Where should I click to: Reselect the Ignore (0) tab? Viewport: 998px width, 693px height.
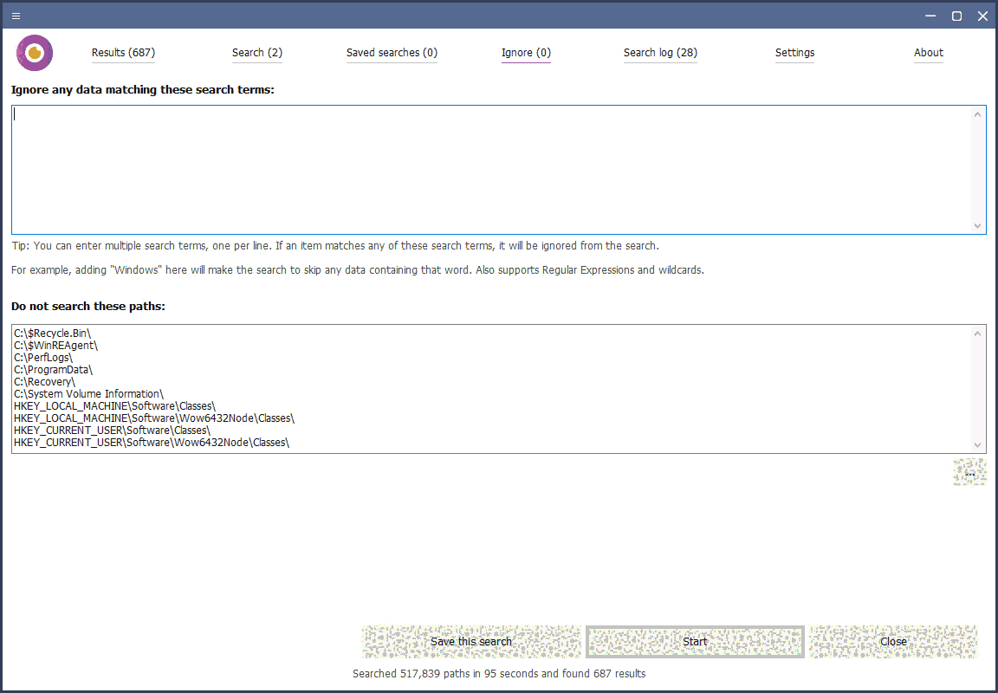pos(526,53)
